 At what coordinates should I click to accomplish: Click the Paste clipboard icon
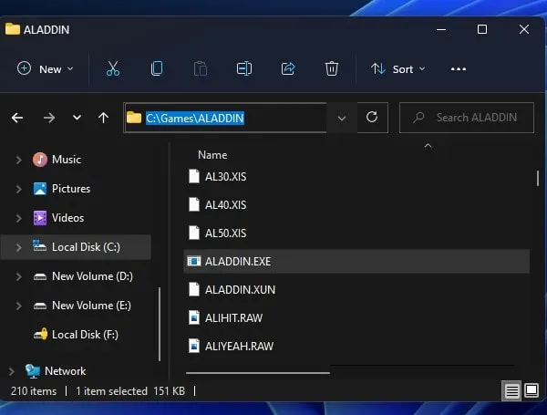click(x=201, y=68)
